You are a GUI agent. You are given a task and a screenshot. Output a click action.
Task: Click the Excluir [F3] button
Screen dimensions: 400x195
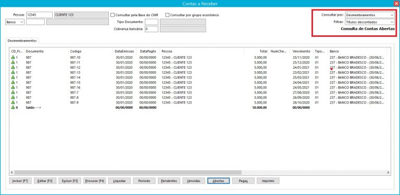(70, 181)
